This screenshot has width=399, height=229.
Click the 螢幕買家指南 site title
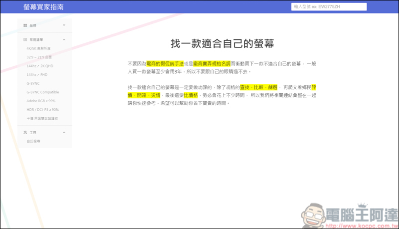coord(43,7)
